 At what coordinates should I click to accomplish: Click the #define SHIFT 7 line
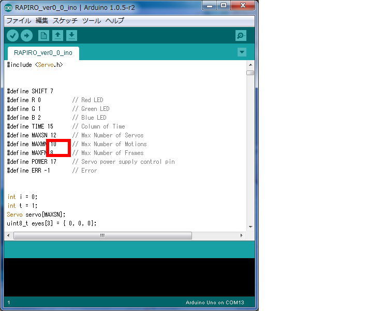30,91
